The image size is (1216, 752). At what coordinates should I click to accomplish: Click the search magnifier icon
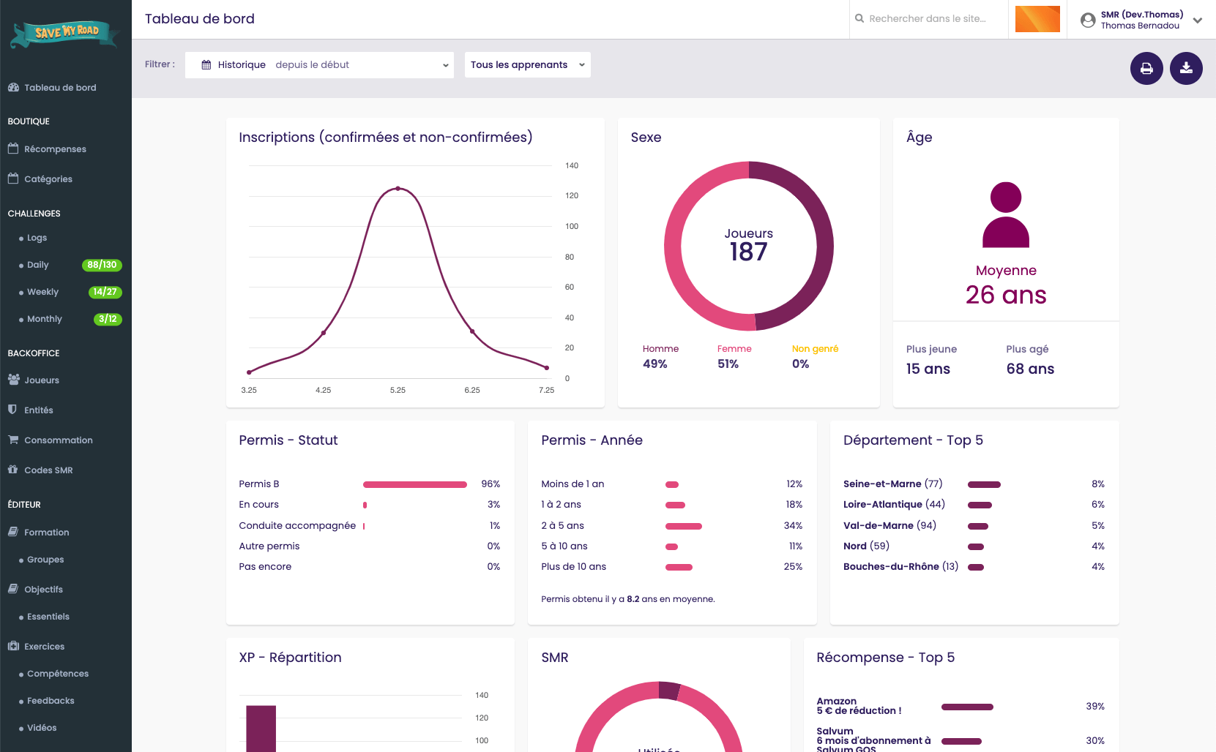point(859,18)
